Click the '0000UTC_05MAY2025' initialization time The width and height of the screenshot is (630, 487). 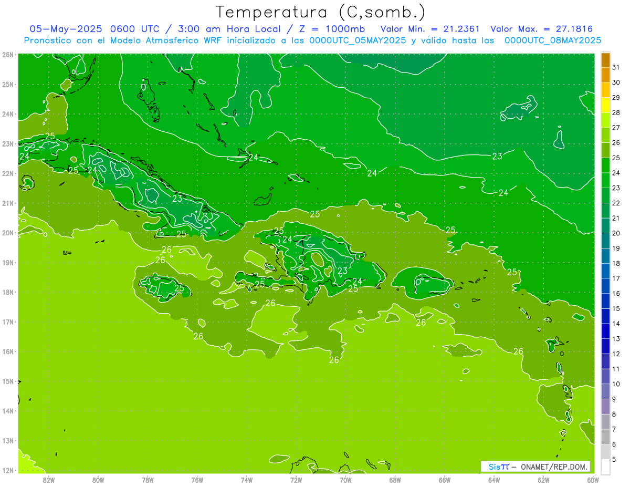click(357, 40)
